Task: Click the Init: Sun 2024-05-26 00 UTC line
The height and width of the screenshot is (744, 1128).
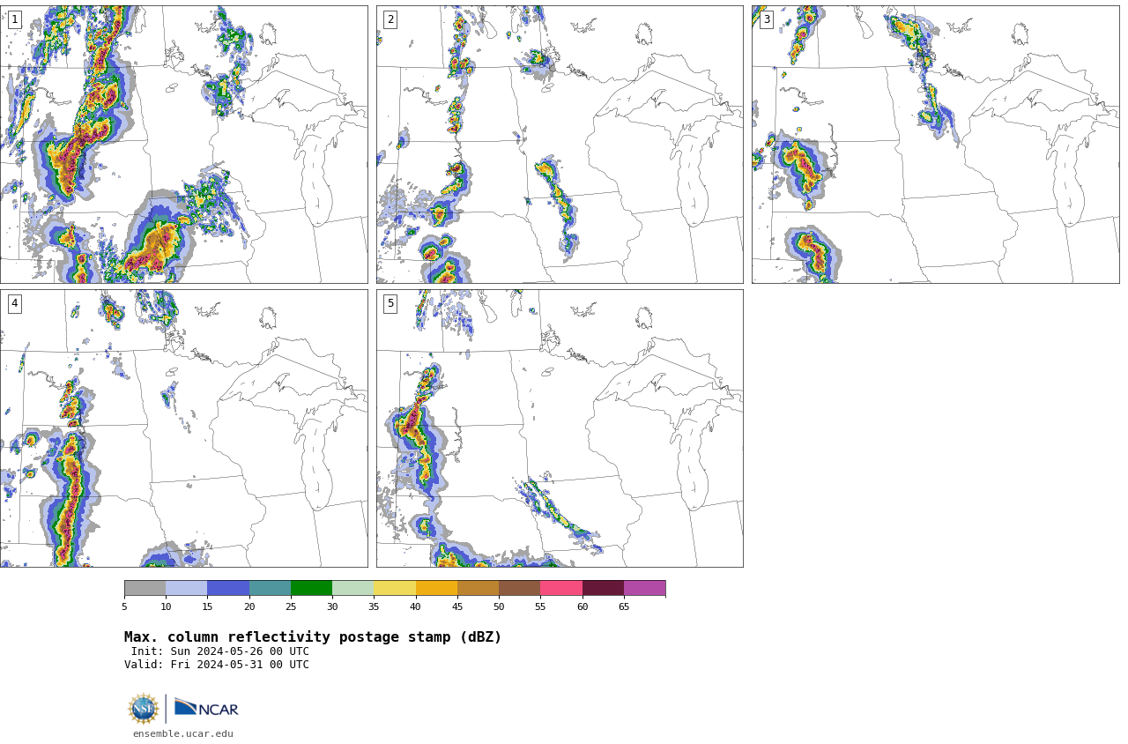Action: (220, 651)
